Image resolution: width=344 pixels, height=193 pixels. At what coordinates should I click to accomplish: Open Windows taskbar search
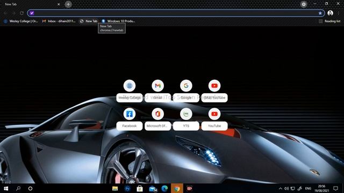coord(18,188)
